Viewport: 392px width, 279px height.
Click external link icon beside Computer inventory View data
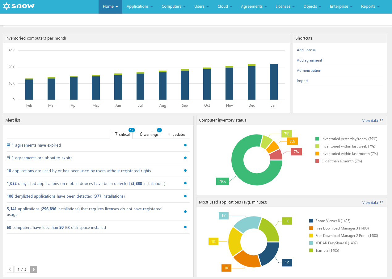coord(381,120)
